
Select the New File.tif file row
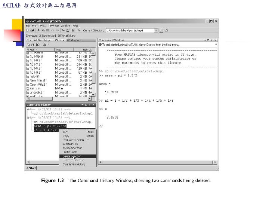tap(59, 80)
